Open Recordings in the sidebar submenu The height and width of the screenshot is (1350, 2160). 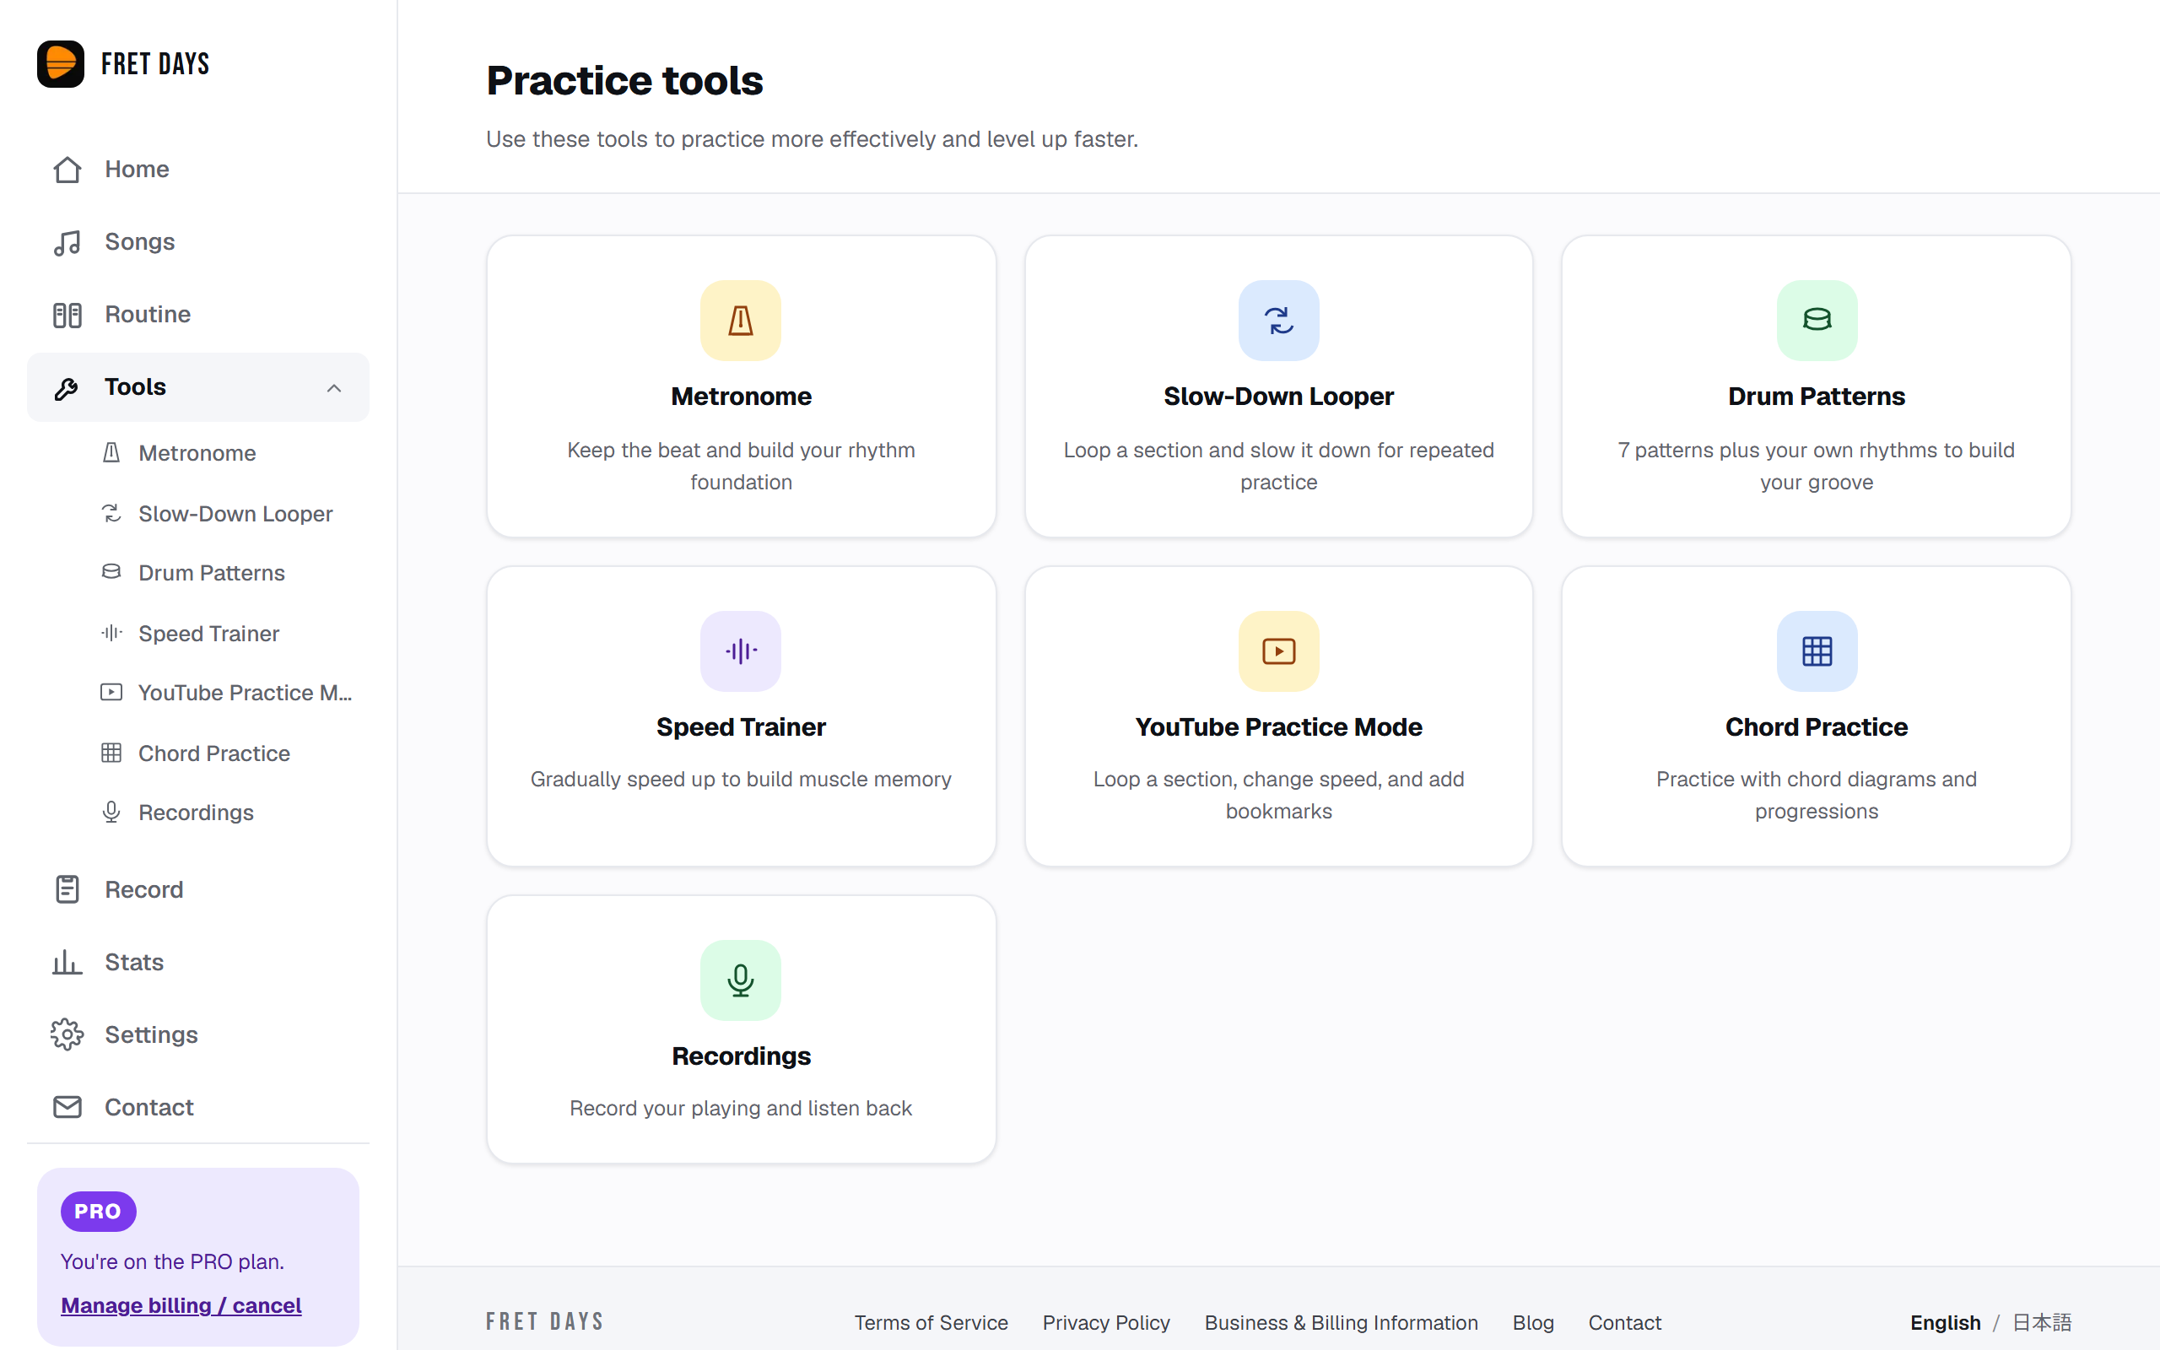click(x=196, y=813)
